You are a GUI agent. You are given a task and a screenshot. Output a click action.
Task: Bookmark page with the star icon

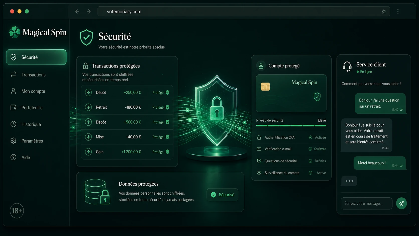384,11
